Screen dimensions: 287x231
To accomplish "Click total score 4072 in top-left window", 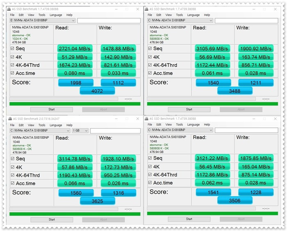I will pyautogui.click(x=97, y=91).
